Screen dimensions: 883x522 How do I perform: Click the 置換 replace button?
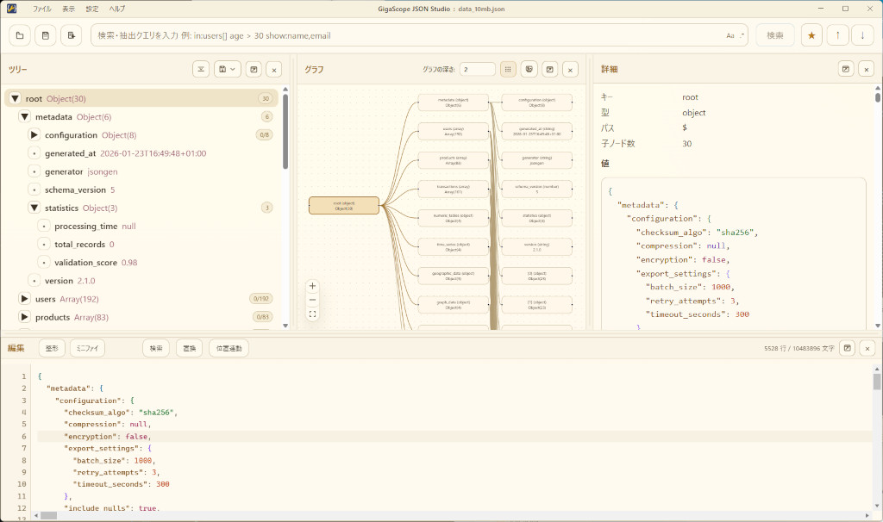(x=189, y=348)
